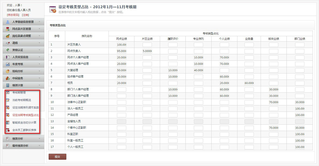Click the calendar icon in page header
The width and height of the screenshot is (319, 166).
pyautogui.click(x=53, y=9)
